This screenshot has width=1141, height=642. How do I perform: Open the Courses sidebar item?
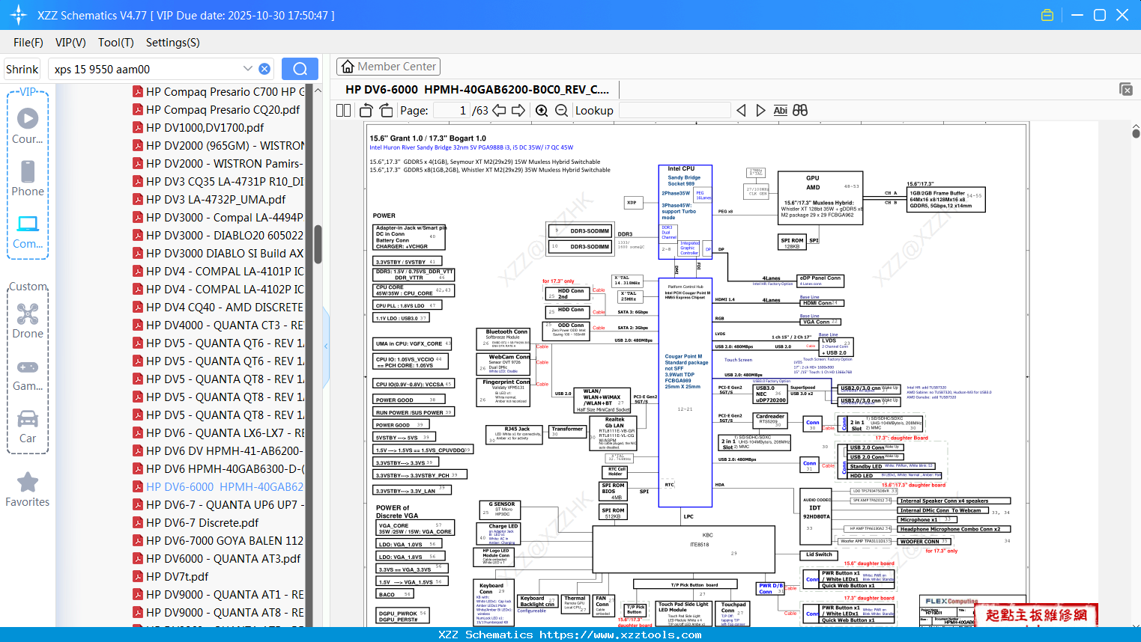point(28,126)
